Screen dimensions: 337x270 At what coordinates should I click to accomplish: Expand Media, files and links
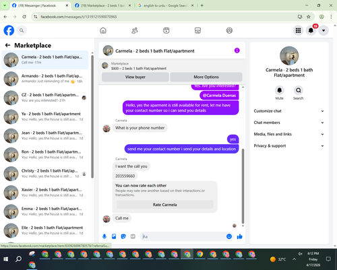click(x=289, y=134)
